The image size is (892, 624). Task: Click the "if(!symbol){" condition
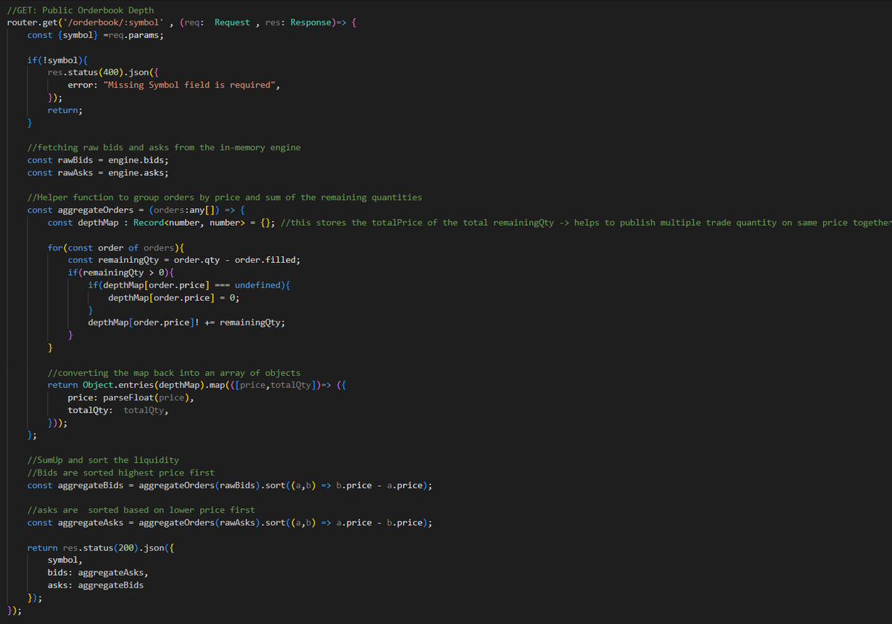tap(58, 60)
